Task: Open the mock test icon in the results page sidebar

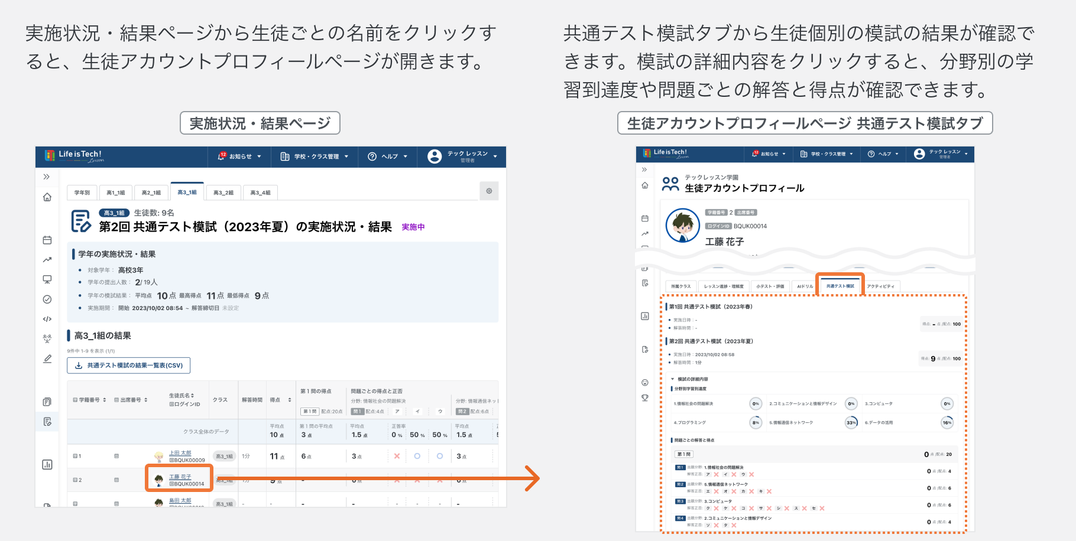Action: pos(47,422)
